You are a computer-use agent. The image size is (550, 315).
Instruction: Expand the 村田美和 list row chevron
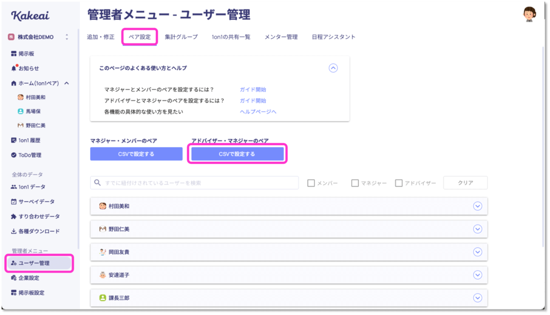(477, 206)
